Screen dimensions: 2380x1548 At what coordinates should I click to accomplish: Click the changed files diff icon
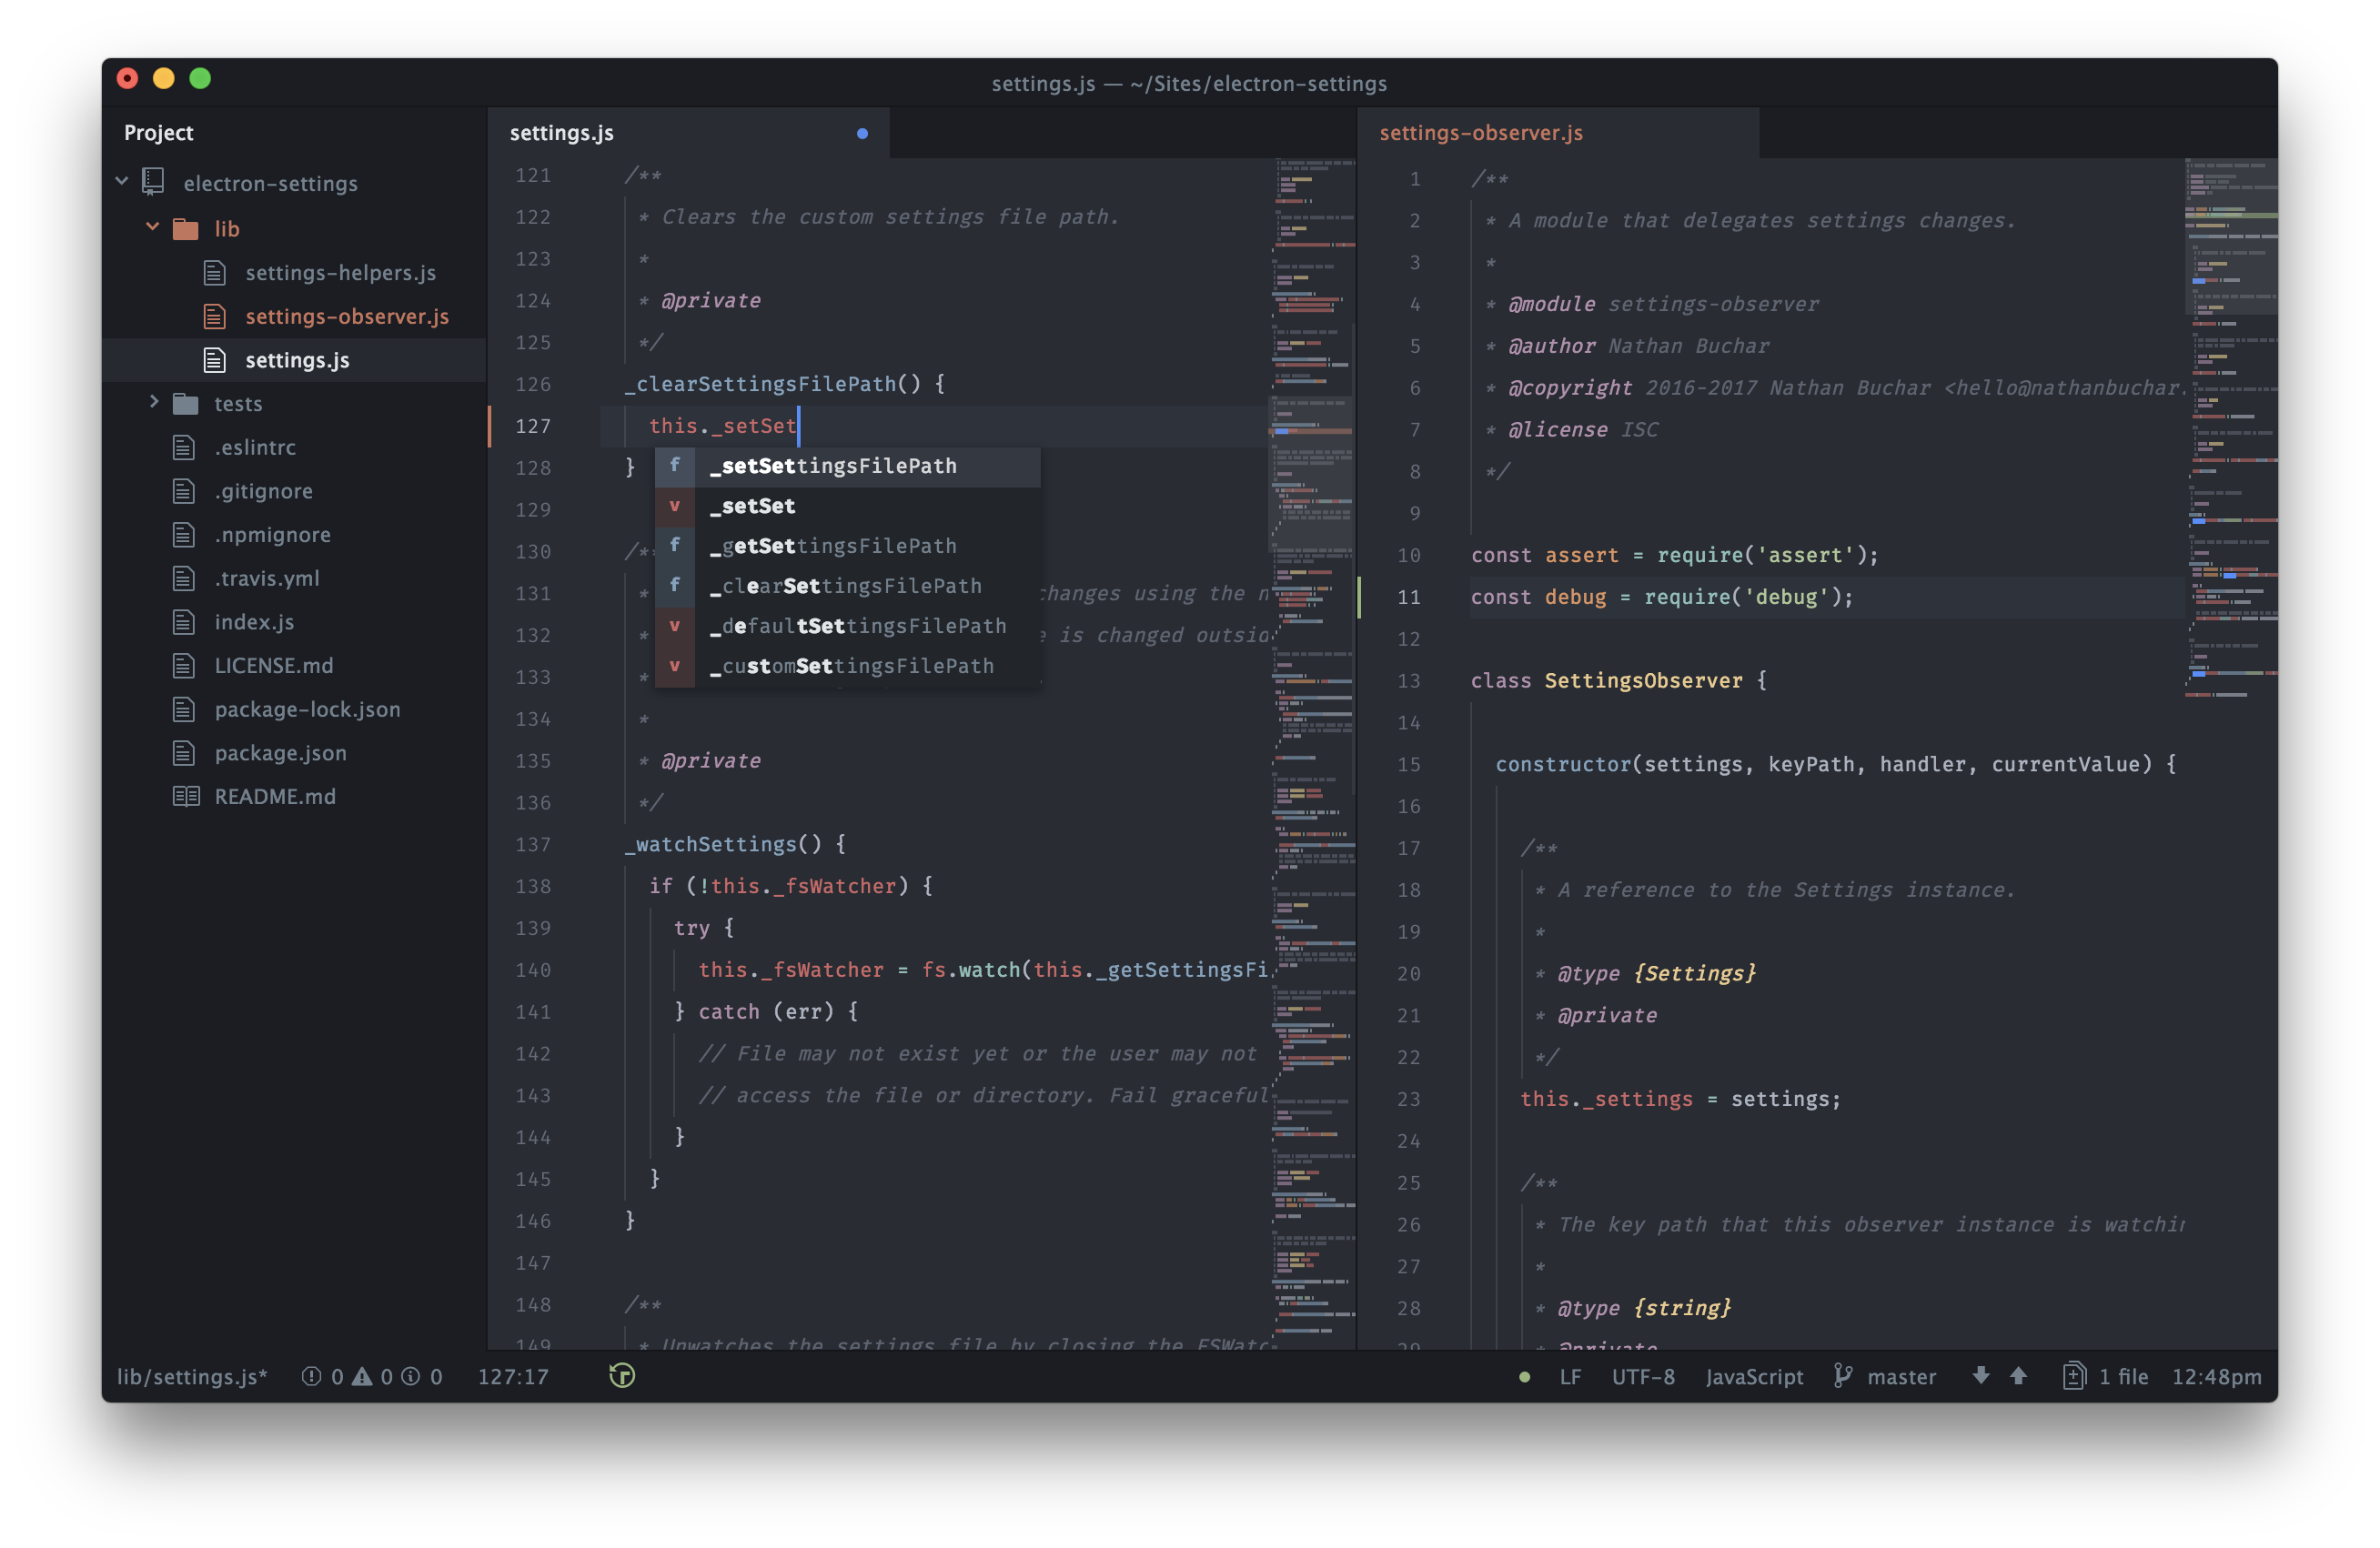click(x=2074, y=1377)
